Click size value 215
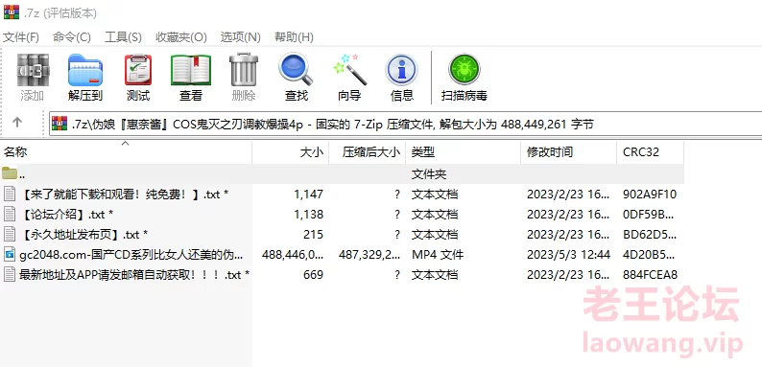Screen dimensions: 762x367 [313, 235]
